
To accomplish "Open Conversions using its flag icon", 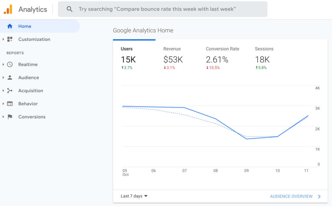I will point(10,117).
